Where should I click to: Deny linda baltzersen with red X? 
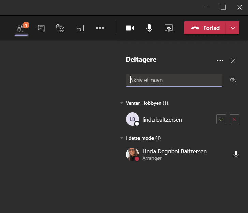(234, 119)
